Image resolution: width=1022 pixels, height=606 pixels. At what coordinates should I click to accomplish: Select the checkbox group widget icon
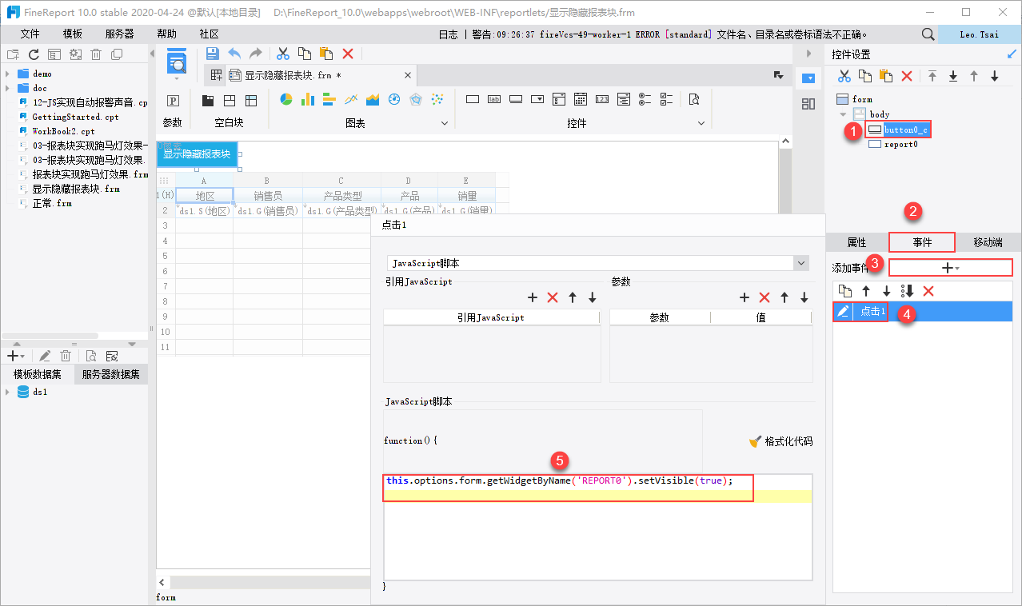click(667, 100)
